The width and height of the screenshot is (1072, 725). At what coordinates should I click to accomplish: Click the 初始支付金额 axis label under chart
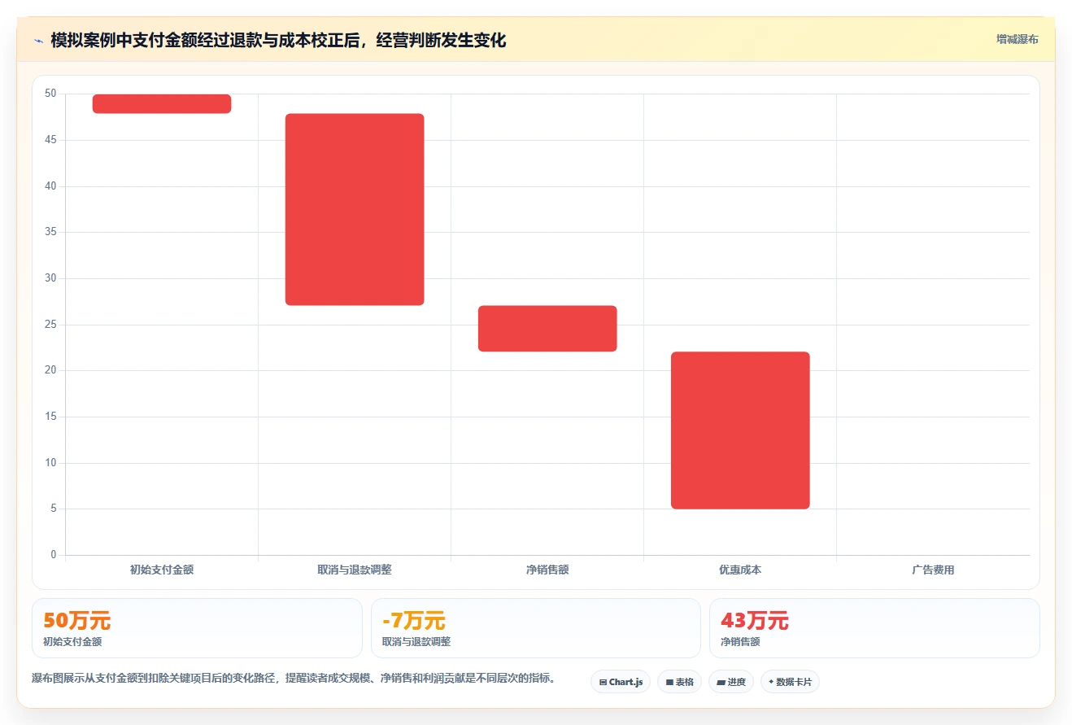(162, 570)
